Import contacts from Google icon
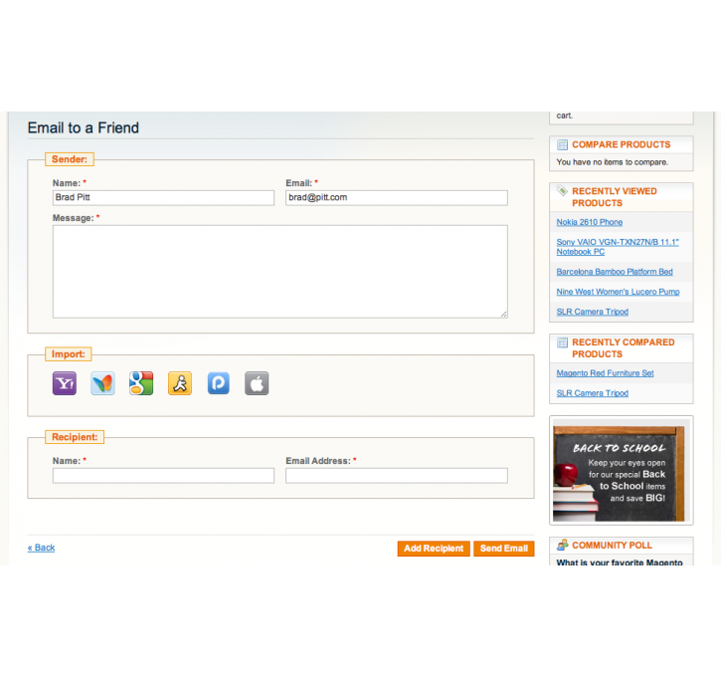The image size is (721, 677). pyautogui.click(x=141, y=383)
